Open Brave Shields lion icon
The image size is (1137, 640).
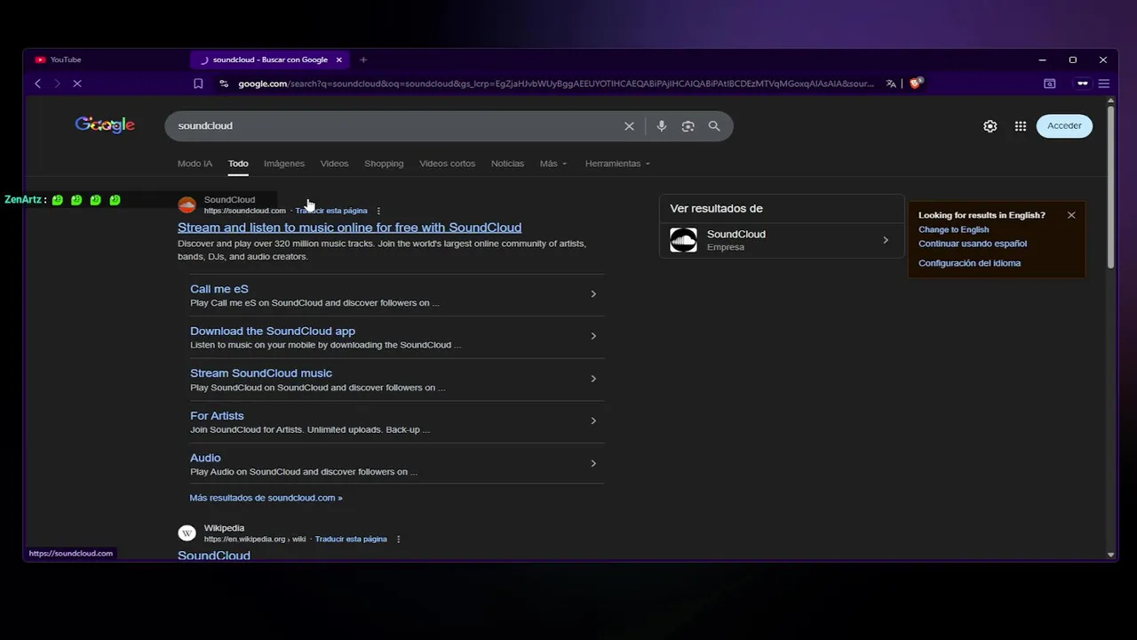(916, 84)
